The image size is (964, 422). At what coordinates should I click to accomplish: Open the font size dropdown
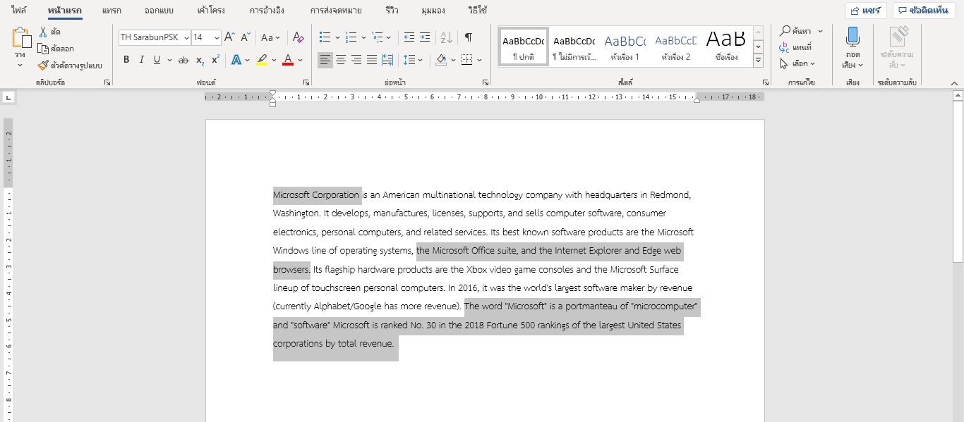tap(216, 37)
